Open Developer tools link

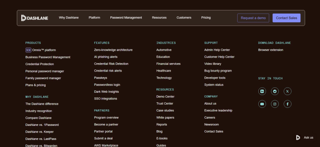pyautogui.click(x=215, y=78)
